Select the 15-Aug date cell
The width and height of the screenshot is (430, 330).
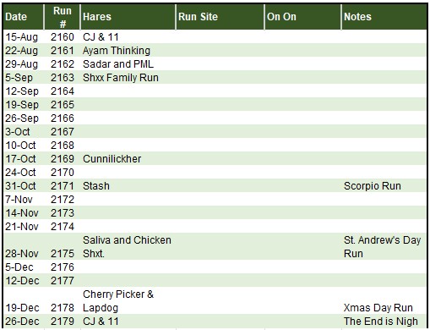coord(21,37)
